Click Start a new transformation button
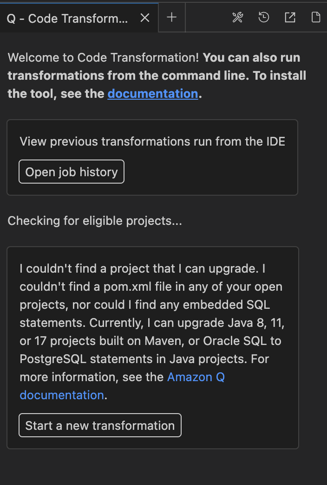 pyautogui.click(x=100, y=426)
